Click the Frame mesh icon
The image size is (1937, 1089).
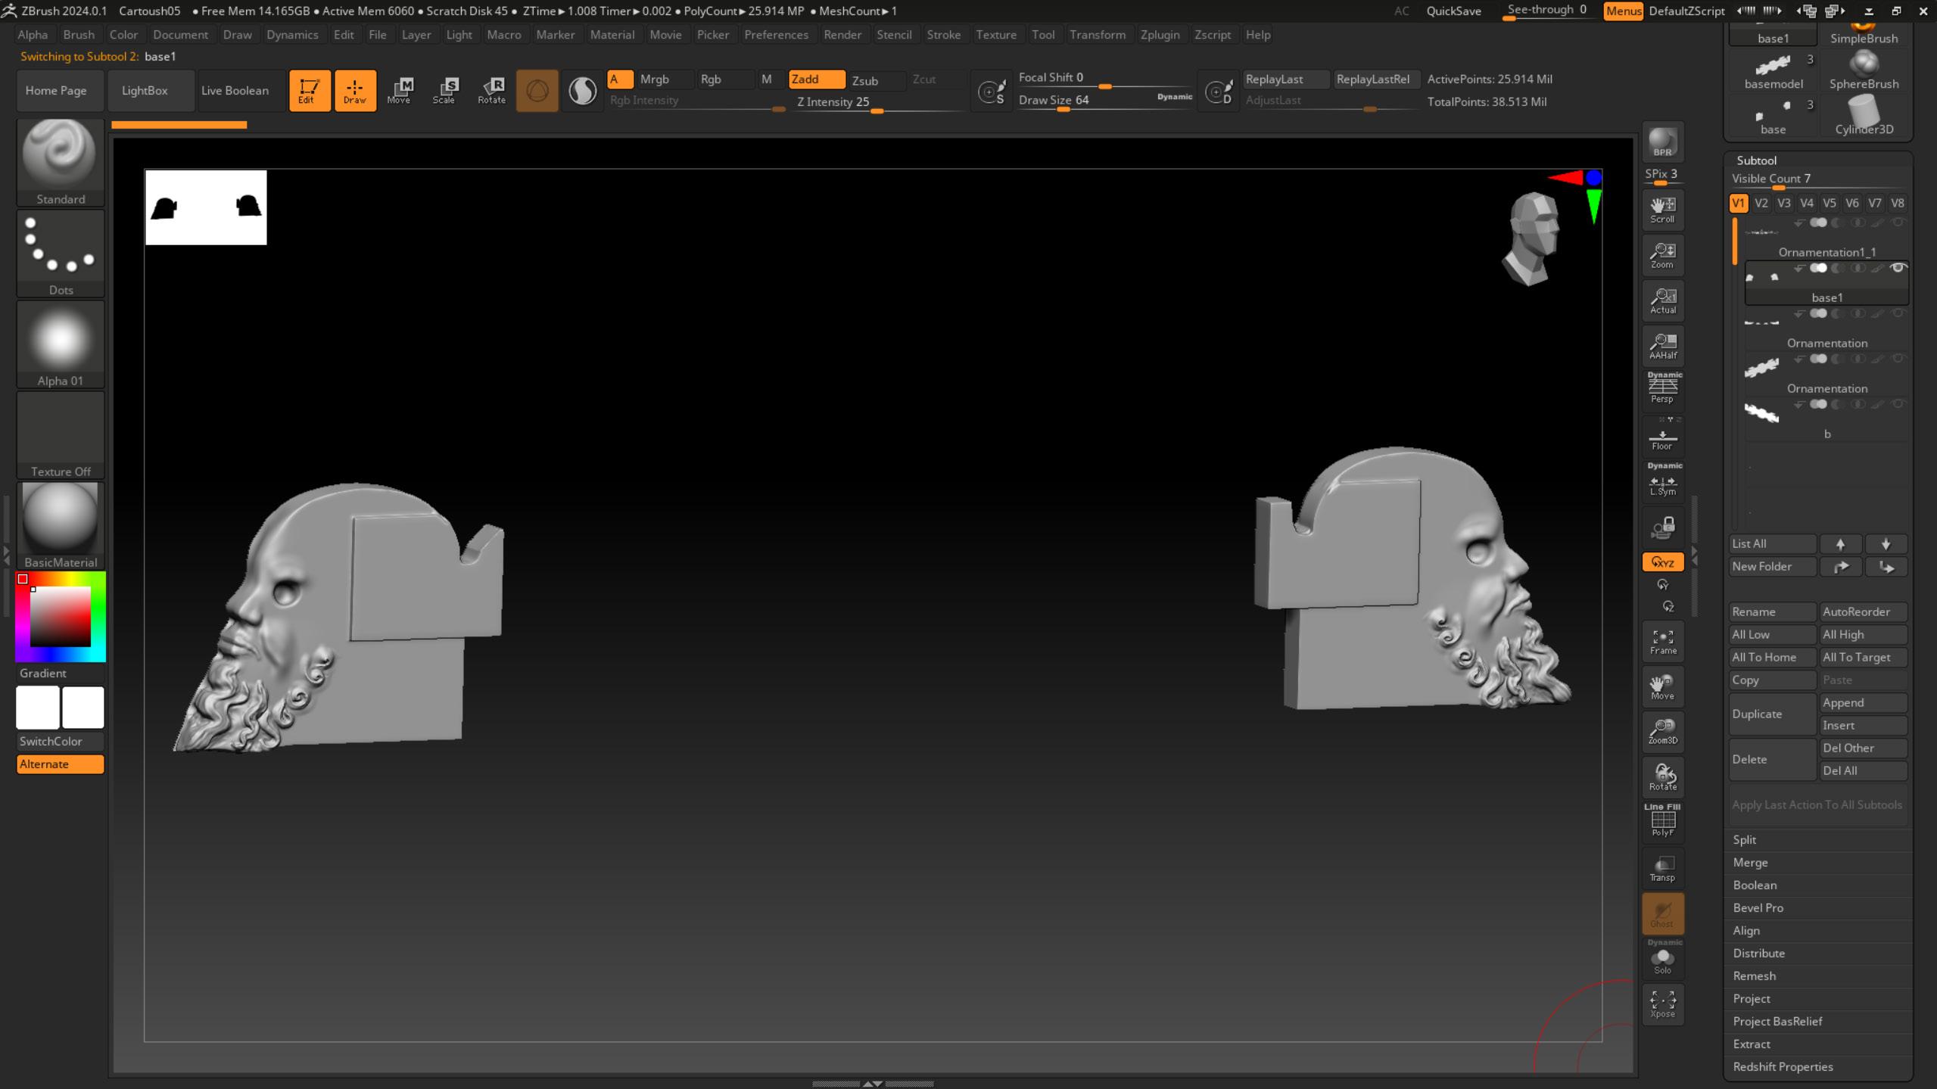pyautogui.click(x=1662, y=641)
